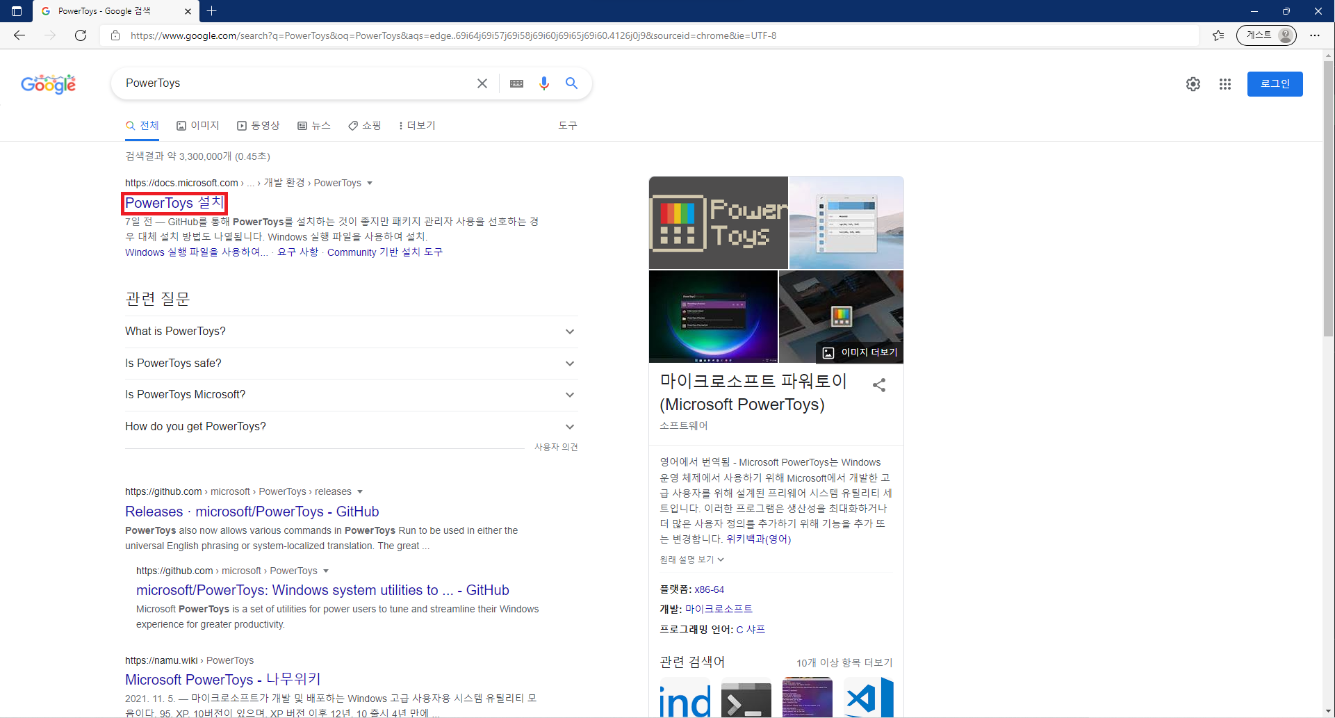Open the C 샤프 language link
This screenshot has width=1335, height=718.
[751, 629]
